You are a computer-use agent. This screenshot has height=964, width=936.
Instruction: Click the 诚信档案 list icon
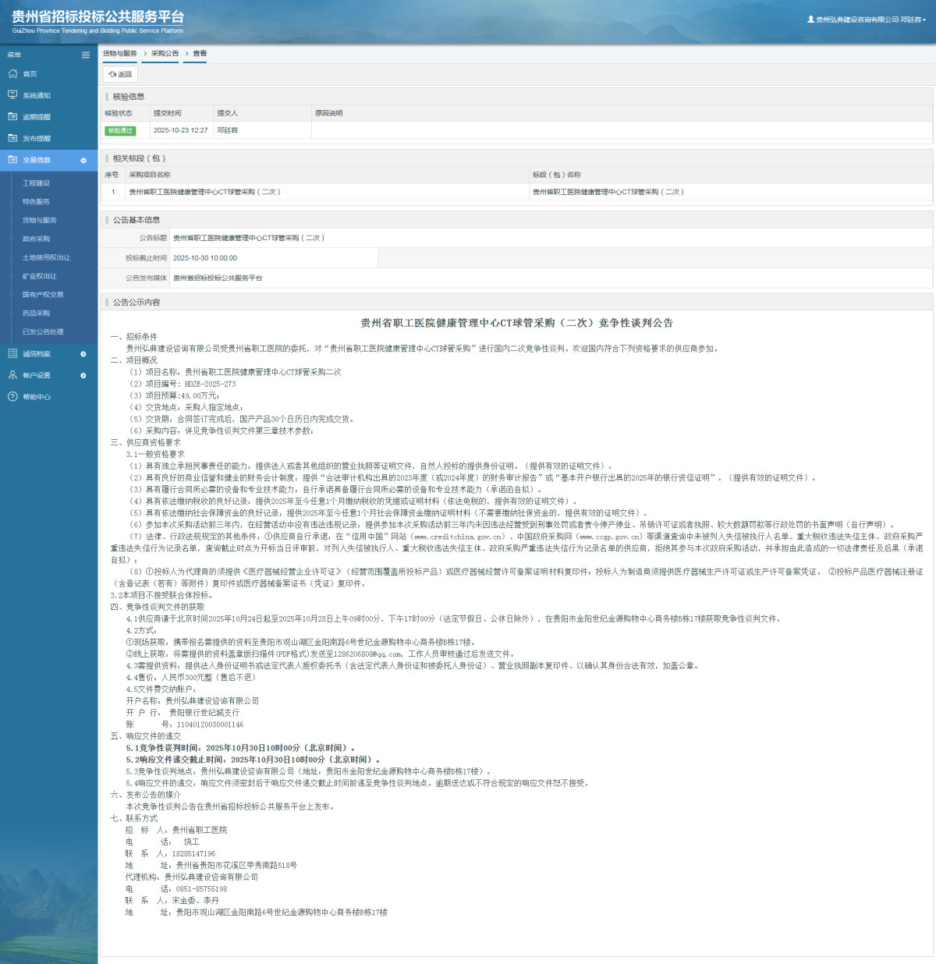tap(12, 353)
